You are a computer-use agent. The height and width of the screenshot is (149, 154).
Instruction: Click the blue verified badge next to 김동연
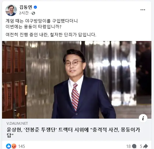coord(35,7)
